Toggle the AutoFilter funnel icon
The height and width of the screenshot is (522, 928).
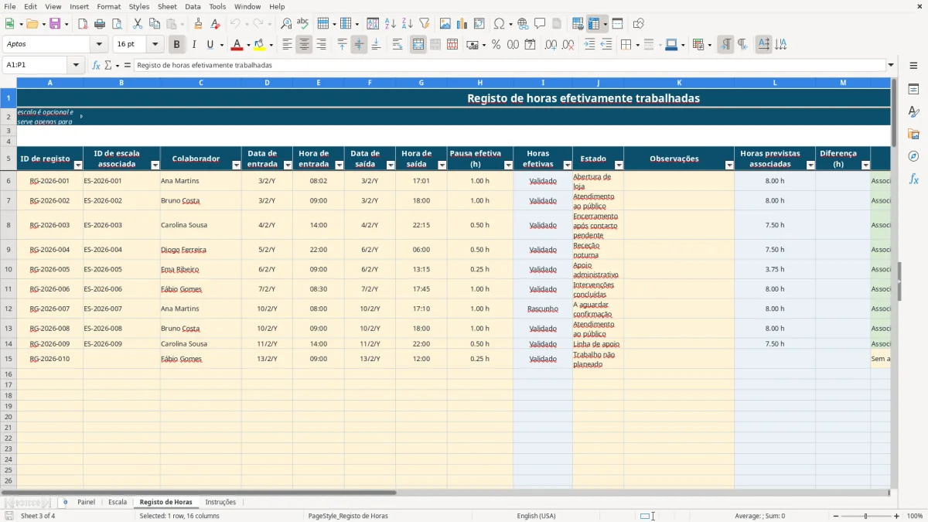[x=424, y=24]
